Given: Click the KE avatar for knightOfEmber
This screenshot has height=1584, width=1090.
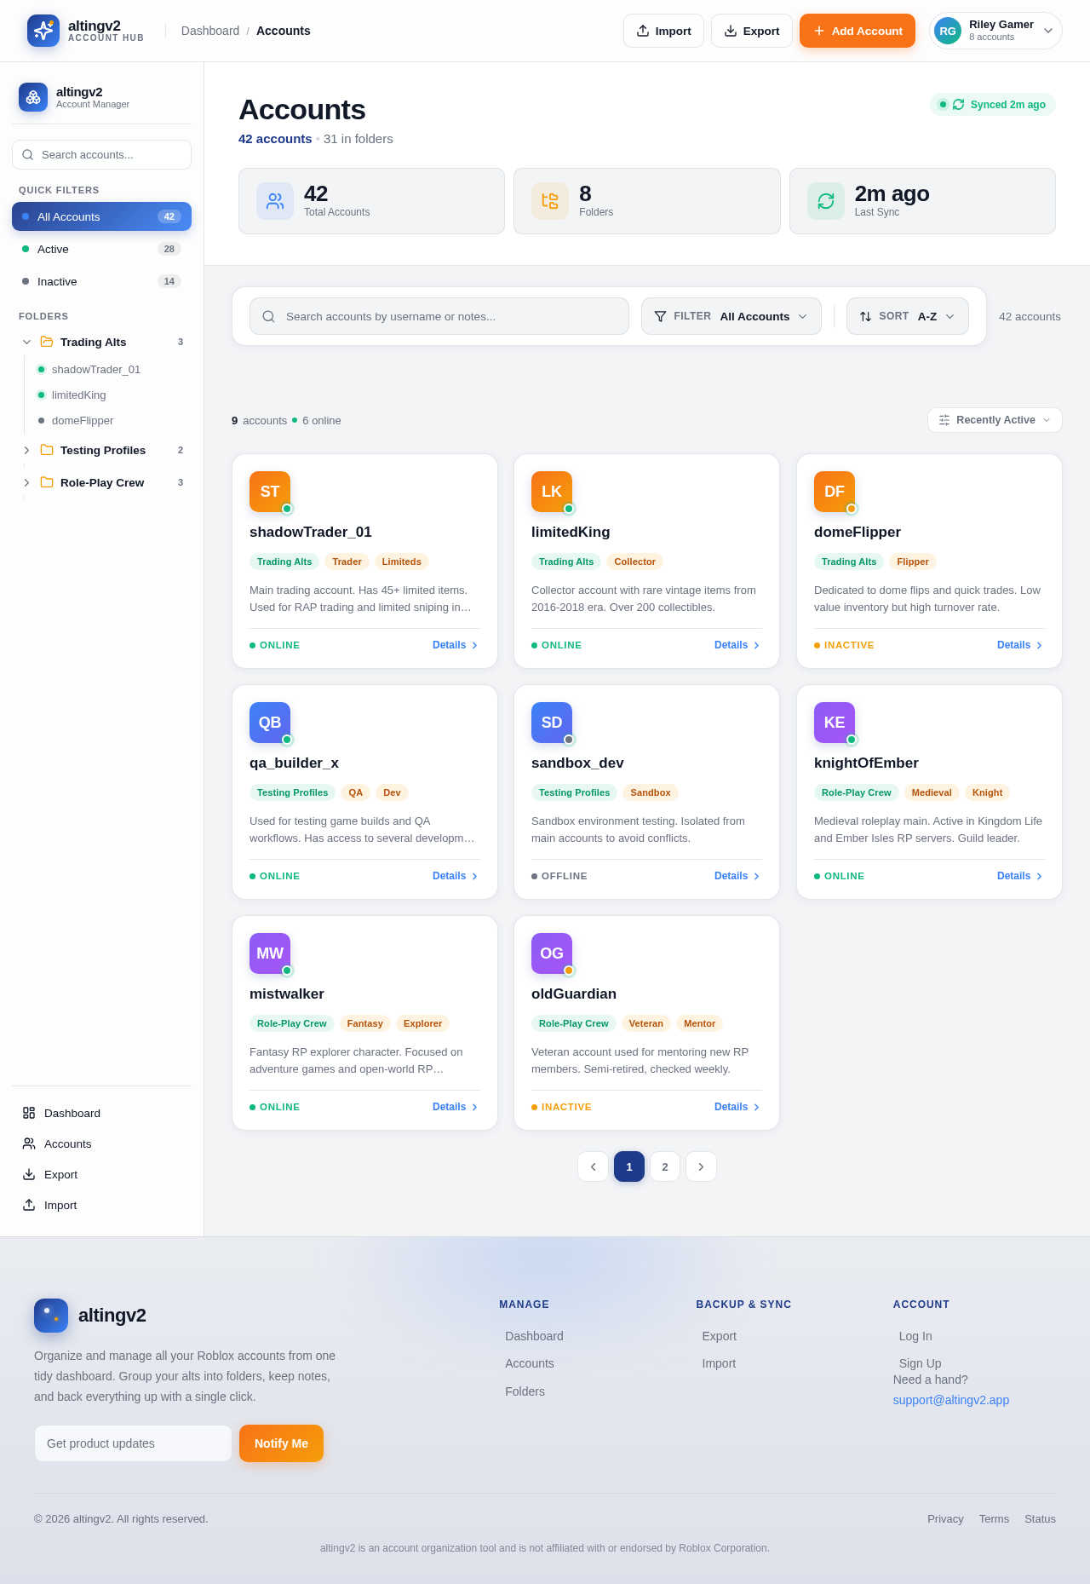Looking at the screenshot, I should coord(835,723).
